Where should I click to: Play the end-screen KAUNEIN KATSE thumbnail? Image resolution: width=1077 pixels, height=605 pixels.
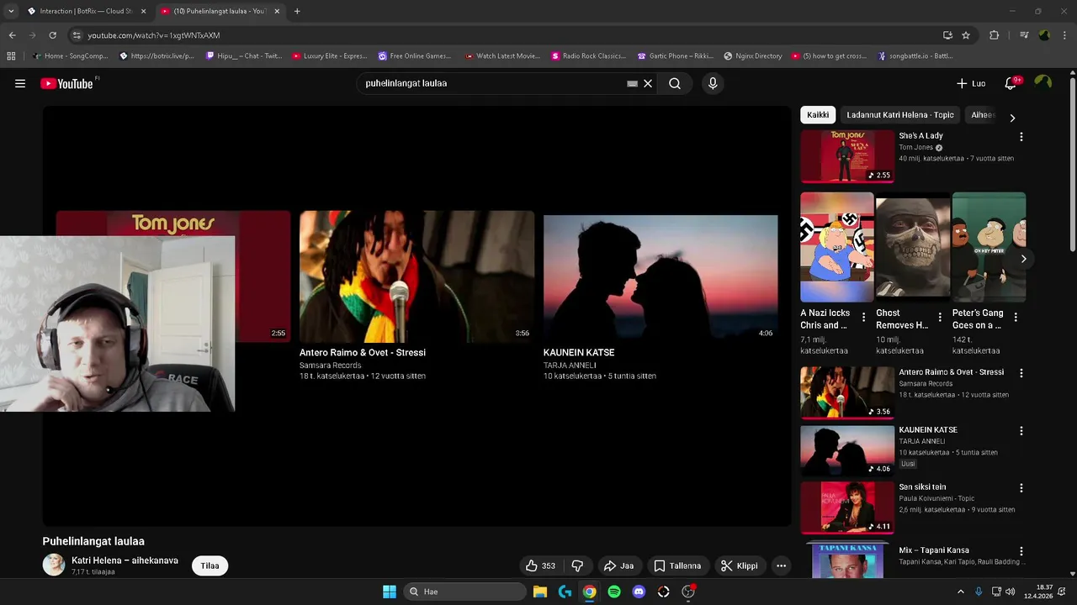(661, 276)
